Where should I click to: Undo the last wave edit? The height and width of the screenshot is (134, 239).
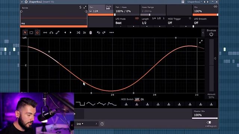point(99,32)
